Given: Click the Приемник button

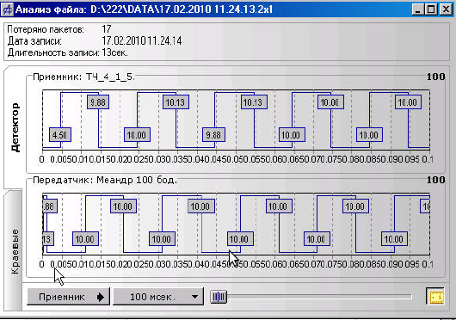Looking at the screenshot, I should pyautogui.click(x=68, y=297).
